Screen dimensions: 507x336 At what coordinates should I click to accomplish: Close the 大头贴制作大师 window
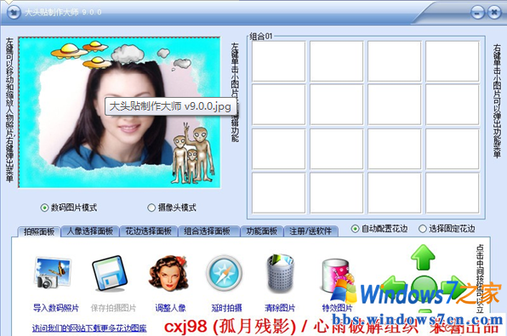coord(494,13)
